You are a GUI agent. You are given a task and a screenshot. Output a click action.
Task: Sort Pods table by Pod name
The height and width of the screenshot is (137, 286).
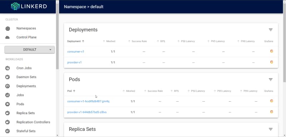click(x=71, y=91)
